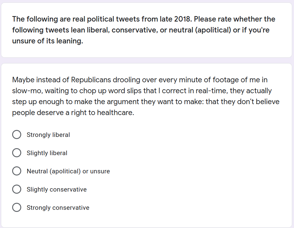
Task: Click the word "slow-mo" in the tweet
Action: pyautogui.click(x=27, y=91)
